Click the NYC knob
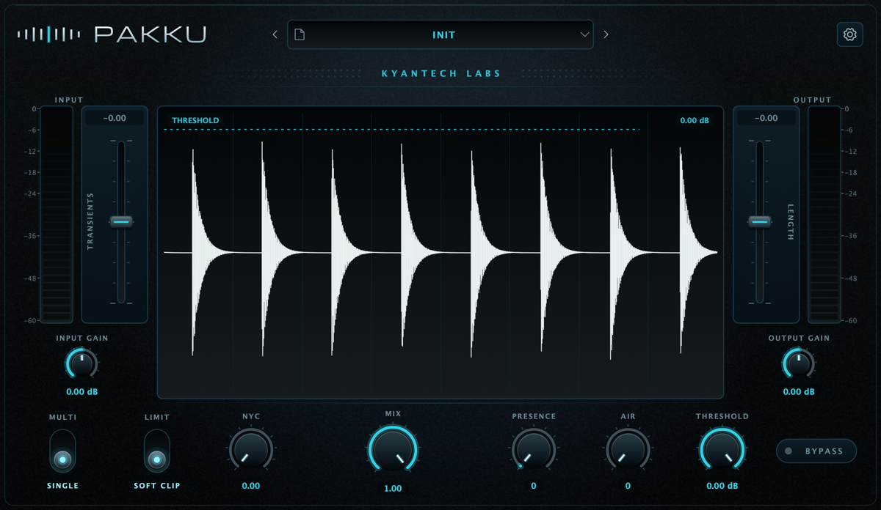Image resolution: width=881 pixels, height=510 pixels. click(x=250, y=451)
